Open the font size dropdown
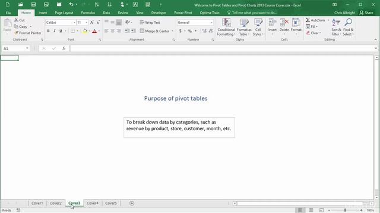This screenshot has width=380, height=213. coord(86,22)
